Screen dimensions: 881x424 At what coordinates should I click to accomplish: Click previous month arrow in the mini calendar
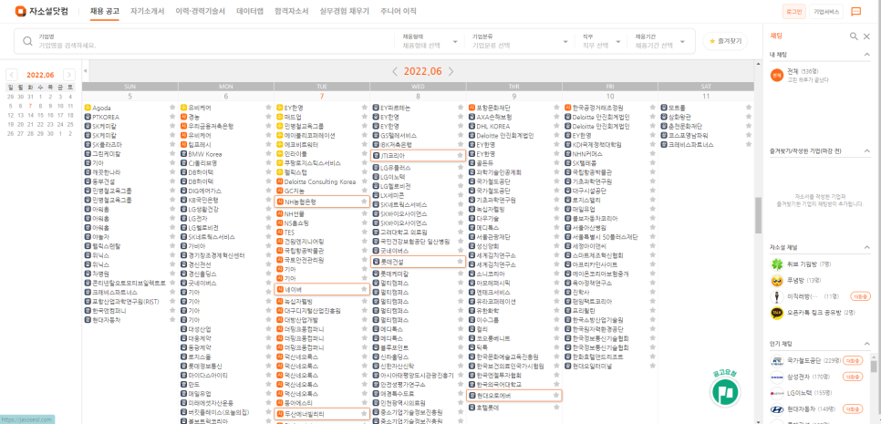click(12, 75)
